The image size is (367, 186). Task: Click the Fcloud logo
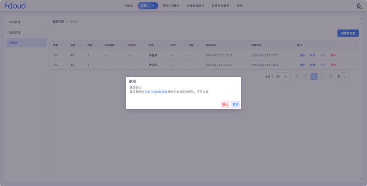click(15, 5)
